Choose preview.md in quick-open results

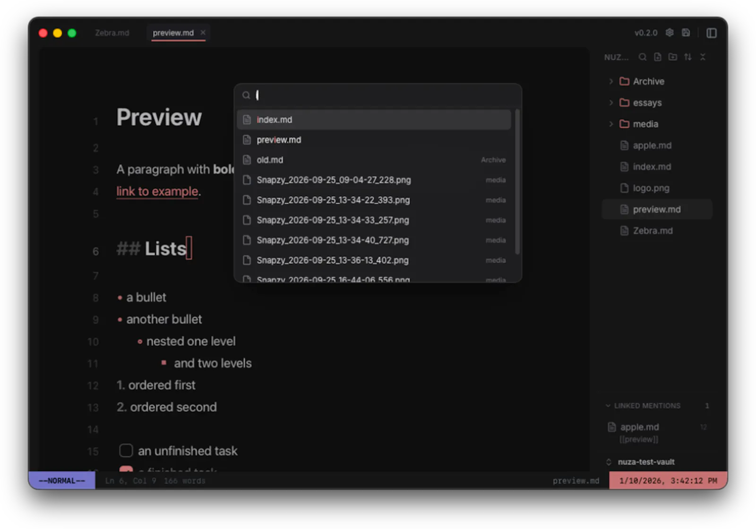point(374,140)
